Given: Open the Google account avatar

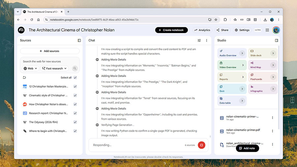Looking at the screenshot, I should pos(276,30).
